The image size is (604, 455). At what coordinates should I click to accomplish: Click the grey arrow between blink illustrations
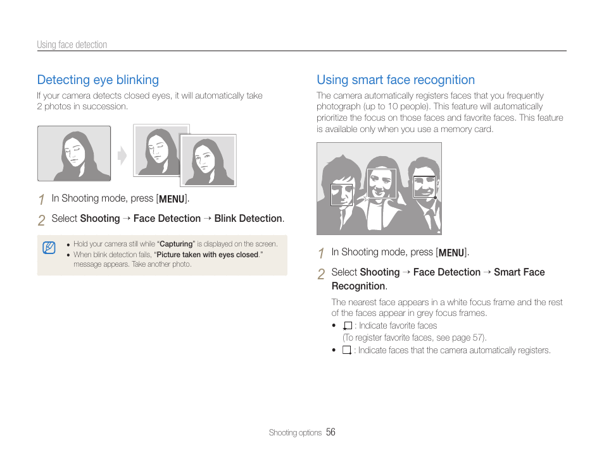(x=122, y=155)
